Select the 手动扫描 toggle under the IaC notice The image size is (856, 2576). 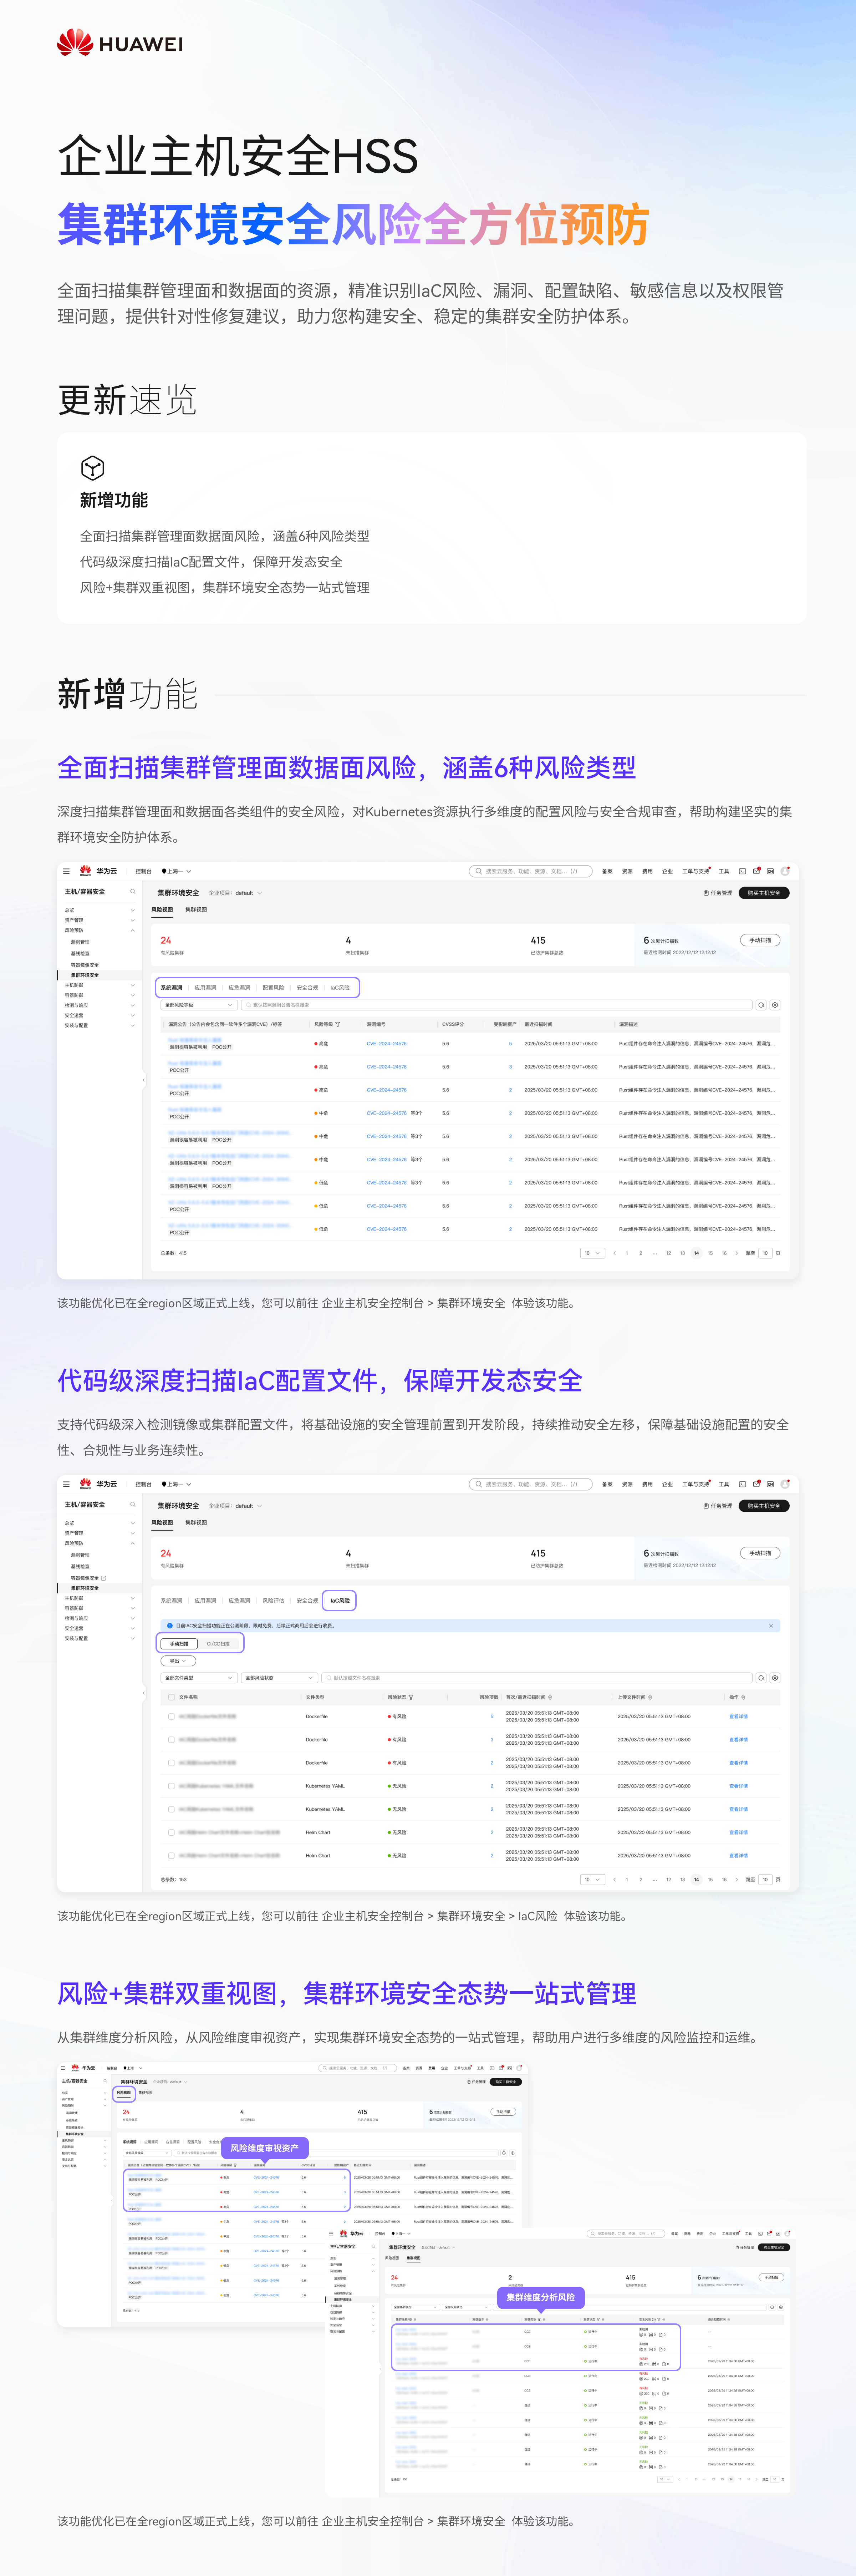[179, 1644]
